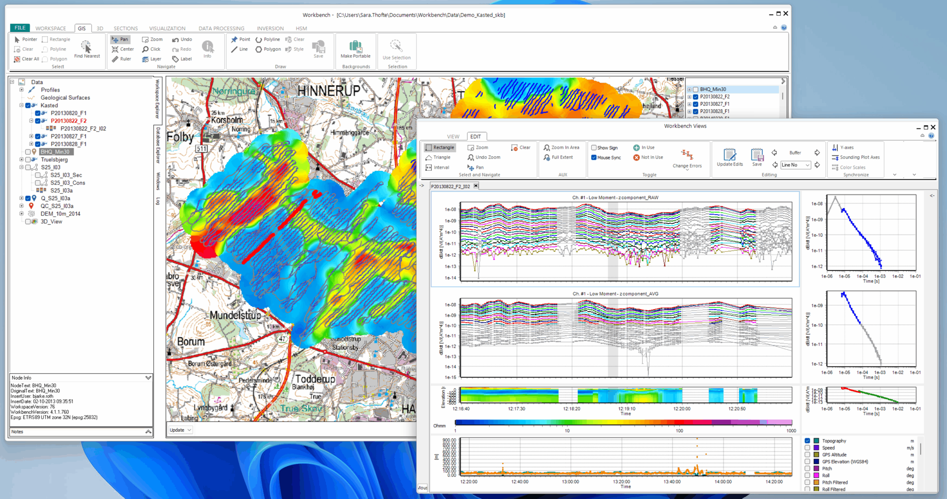The image size is (947, 499).
Task: Switch to the INVERSION ribbon tab
Action: point(270,28)
